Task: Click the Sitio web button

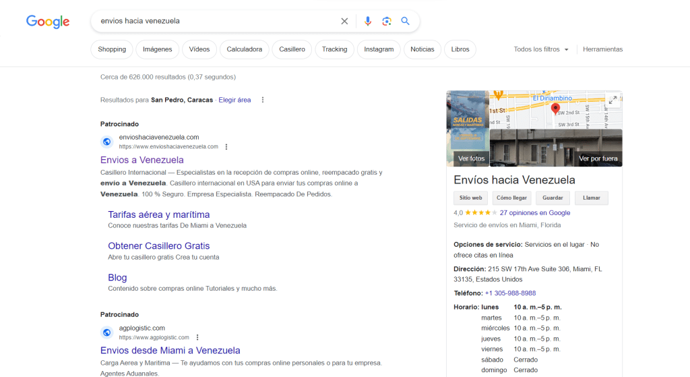Action: pos(470,198)
